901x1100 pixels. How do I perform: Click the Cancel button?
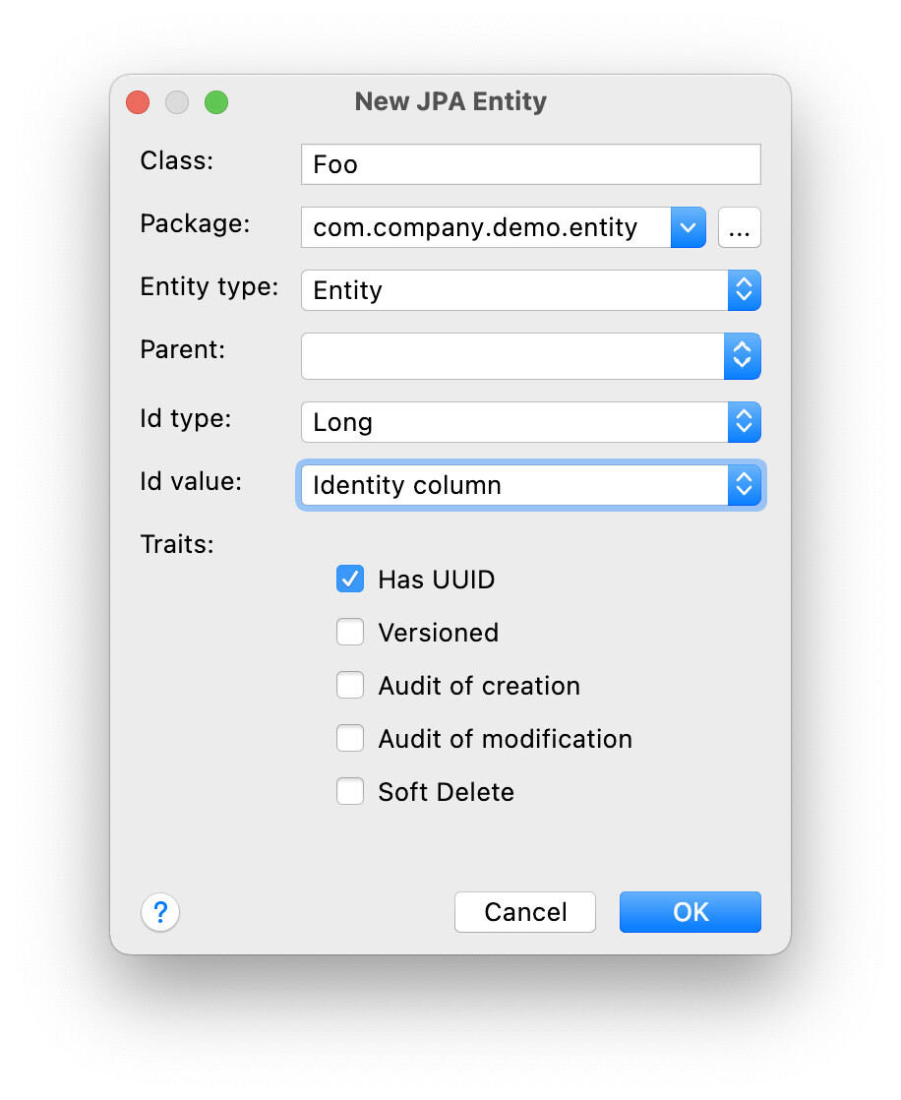click(524, 912)
